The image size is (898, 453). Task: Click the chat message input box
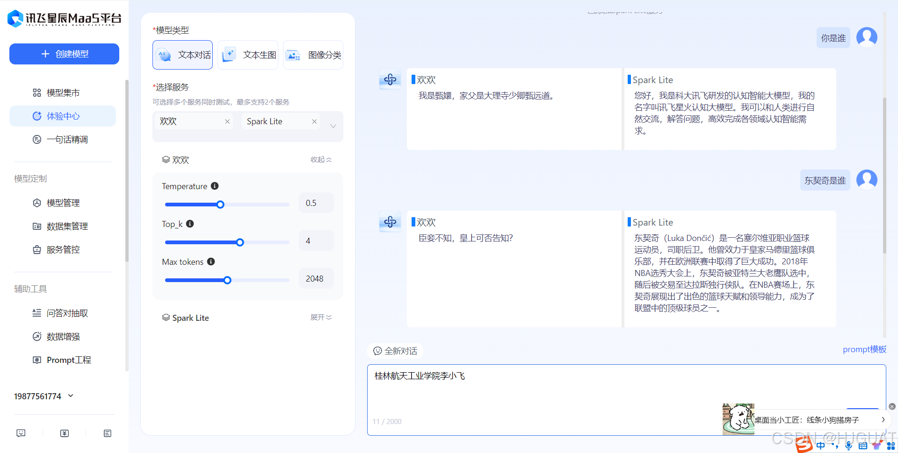(627, 400)
